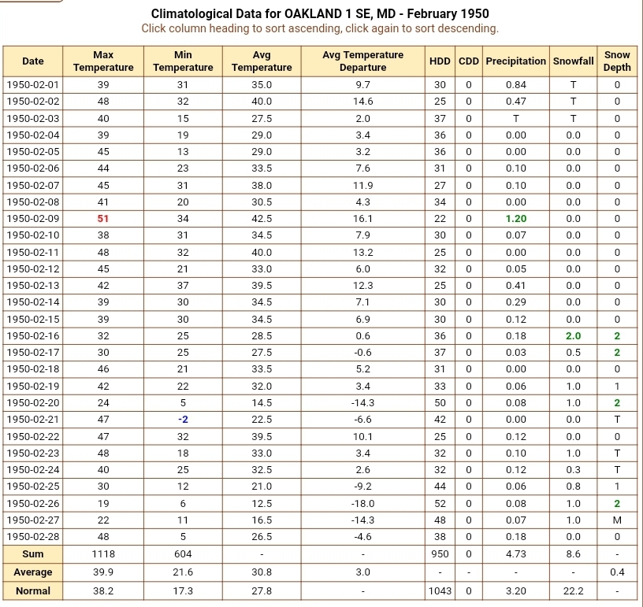The image size is (643, 607).
Task: Select the Sum row label
Action: click(x=33, y=554)
